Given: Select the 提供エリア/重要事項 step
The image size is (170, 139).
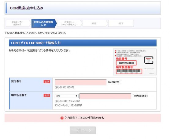Looking at the screenshot, I should [18, 23].
